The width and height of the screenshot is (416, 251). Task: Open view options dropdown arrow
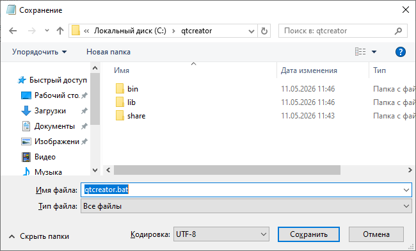(x=374, y=52)
